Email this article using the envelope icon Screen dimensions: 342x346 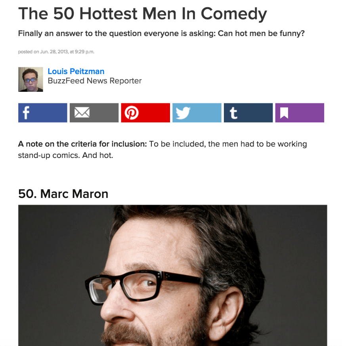(94, 113)
